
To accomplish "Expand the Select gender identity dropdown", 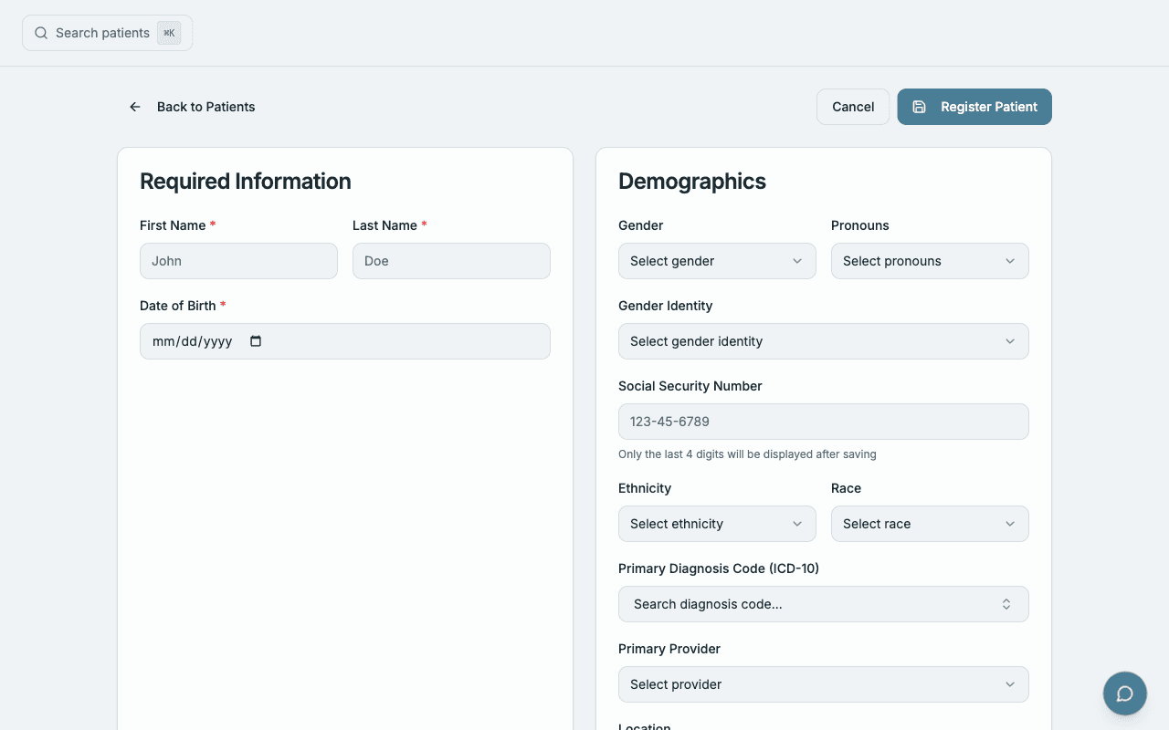I will pos(824,341).
